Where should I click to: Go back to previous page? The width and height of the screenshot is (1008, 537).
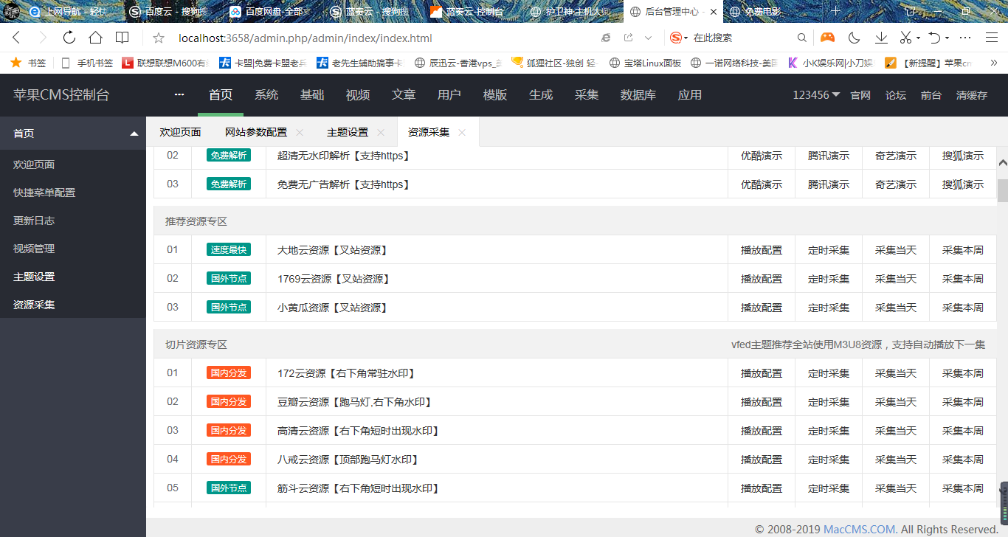click(x=16, y=38)
